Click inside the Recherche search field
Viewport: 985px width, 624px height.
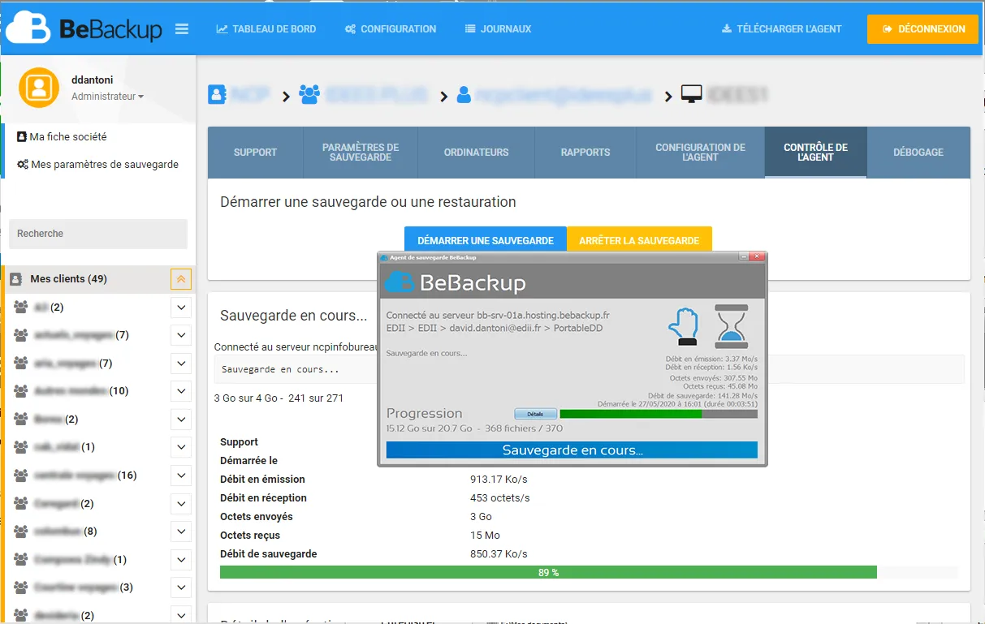click(x=97, y=233)
